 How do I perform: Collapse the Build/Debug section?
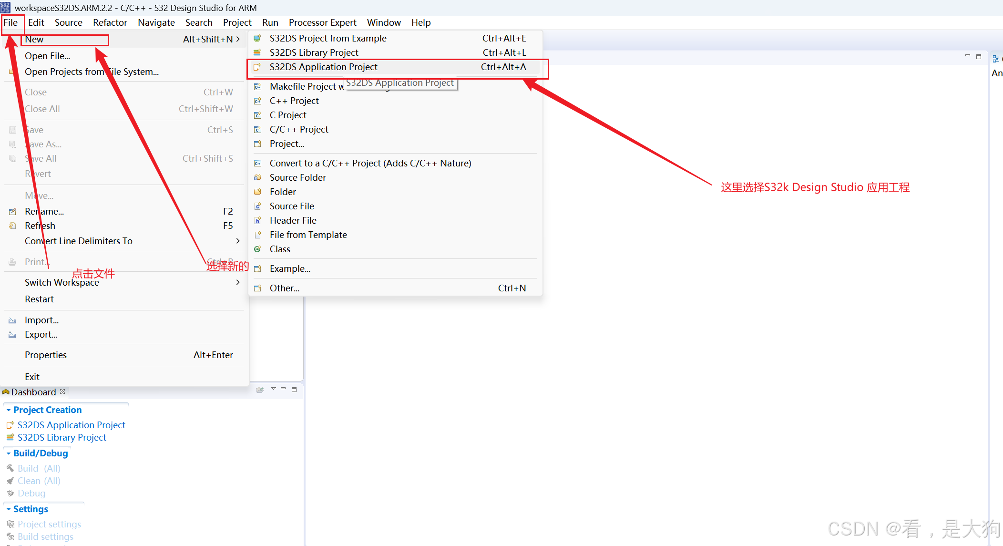[9, 453]
